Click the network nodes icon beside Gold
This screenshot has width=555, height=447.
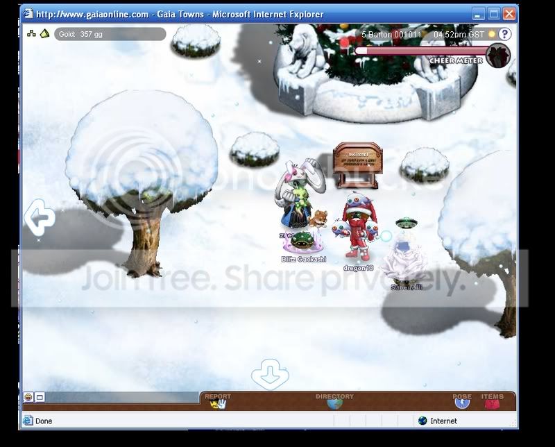coord(31,33)
